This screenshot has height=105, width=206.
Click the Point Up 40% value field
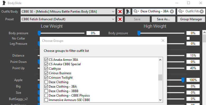(193, 68)
